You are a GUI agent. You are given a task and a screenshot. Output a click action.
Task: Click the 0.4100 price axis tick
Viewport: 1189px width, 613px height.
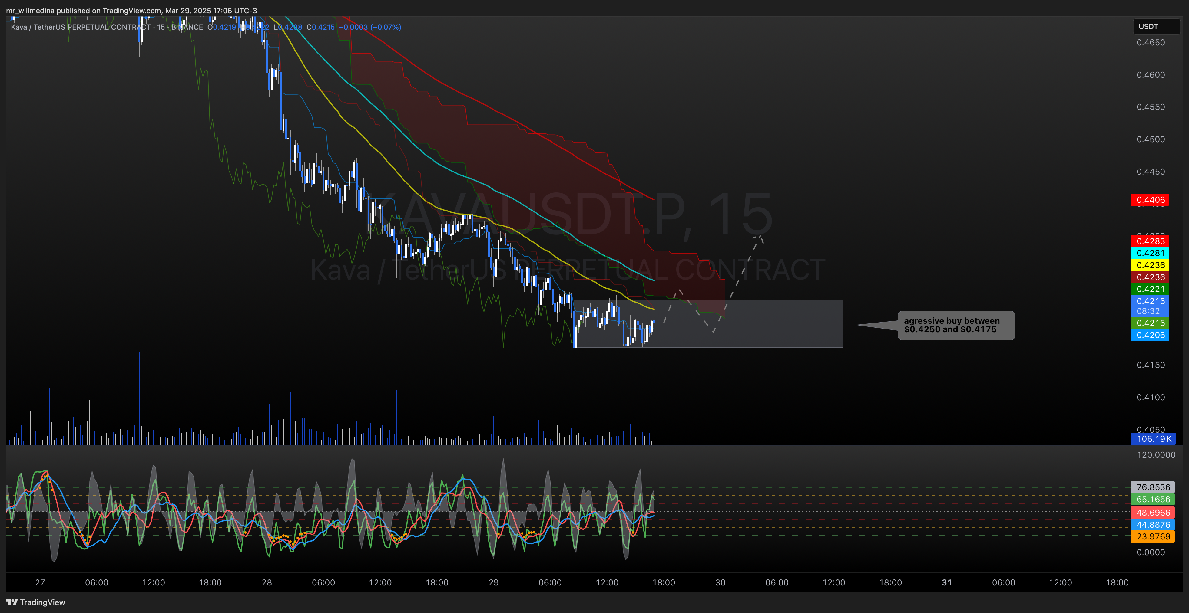1151,397
